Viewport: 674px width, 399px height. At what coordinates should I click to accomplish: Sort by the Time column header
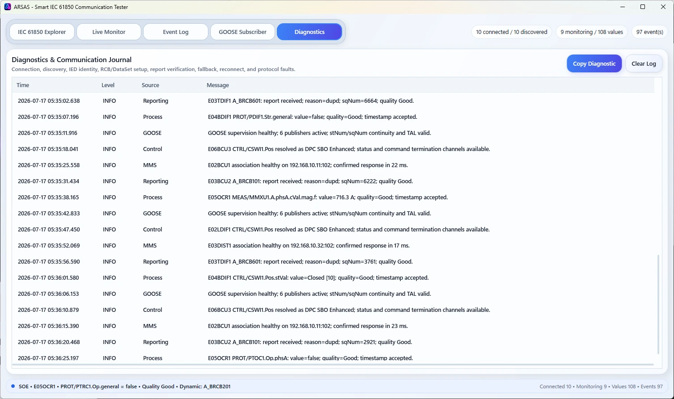(x=23, y=85)
